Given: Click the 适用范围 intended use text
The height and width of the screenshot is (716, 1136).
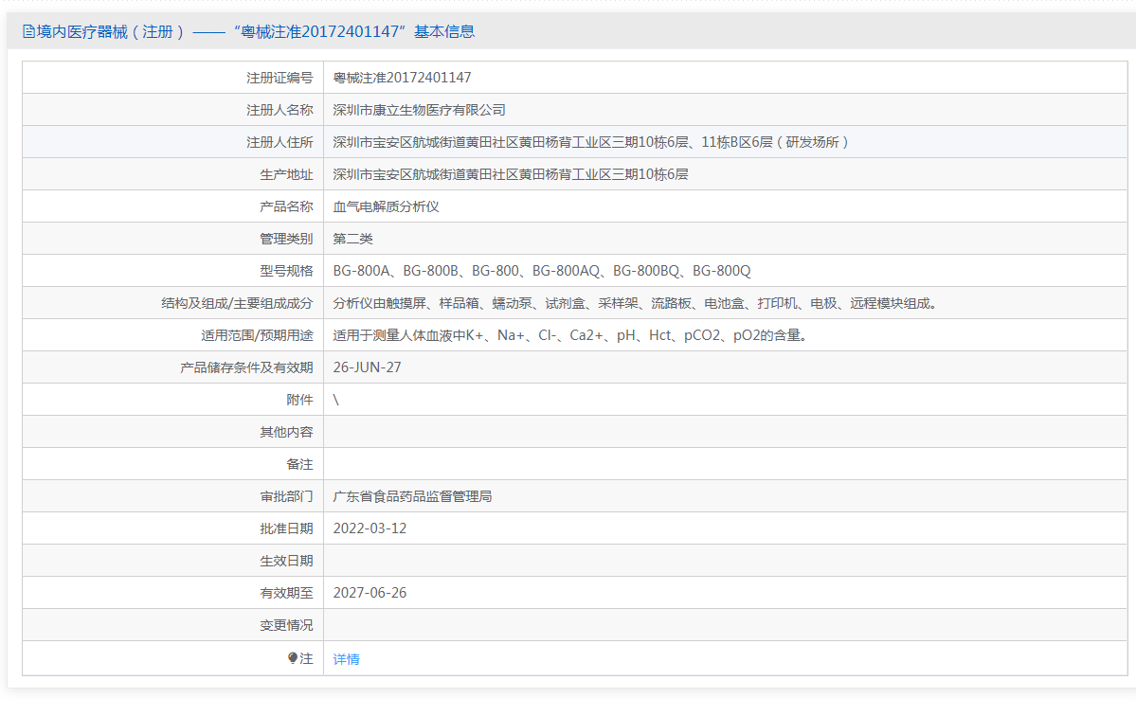Looking at the screenshot, I should coord(569,335).
